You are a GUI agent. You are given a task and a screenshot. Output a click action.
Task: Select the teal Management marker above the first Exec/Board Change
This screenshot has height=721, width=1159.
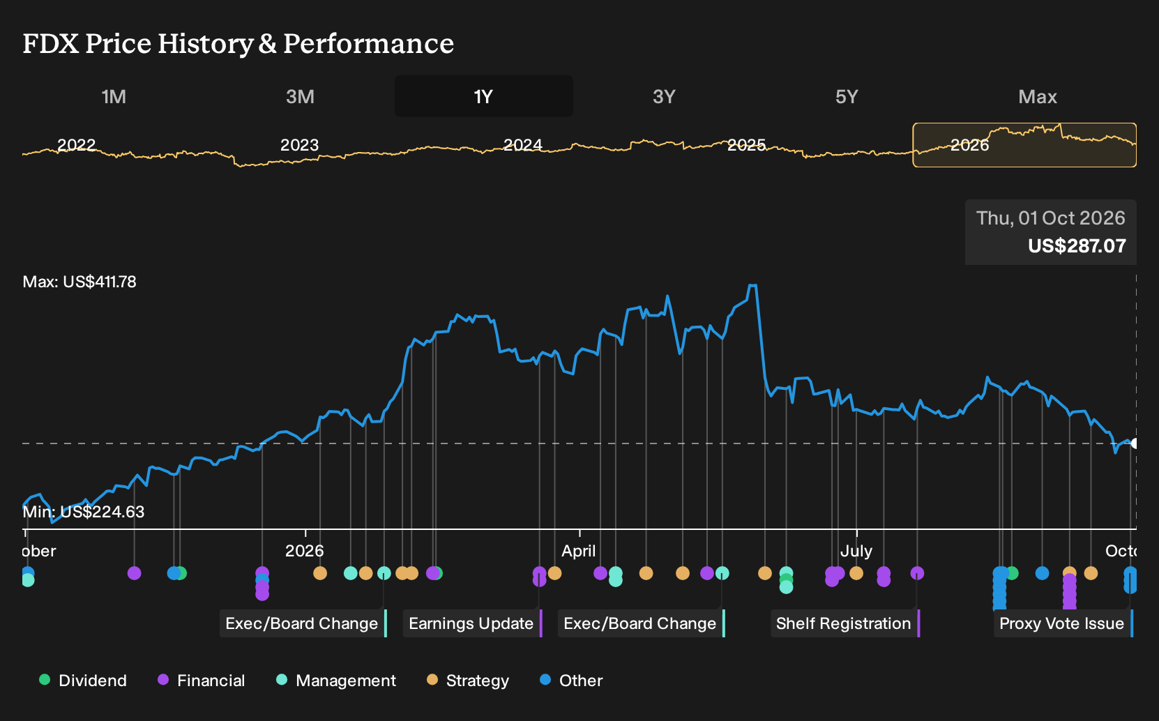click(x=384, y=573)
